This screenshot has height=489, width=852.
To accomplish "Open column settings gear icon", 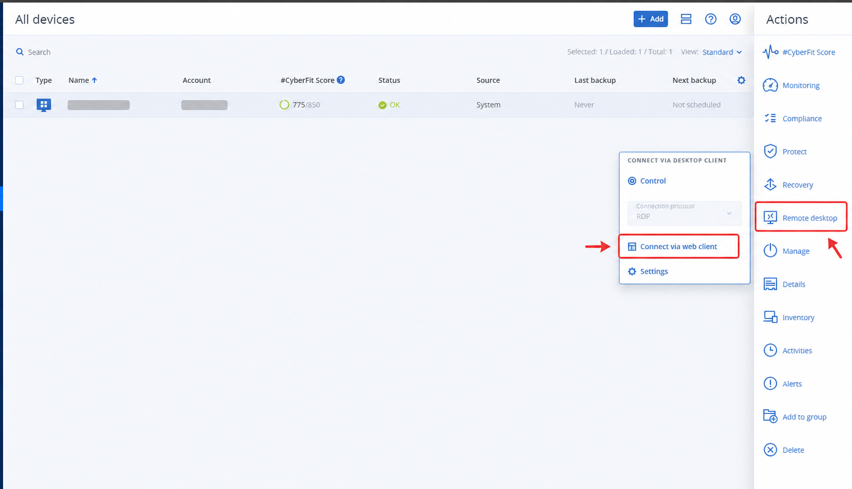I will tap(741, 80).
